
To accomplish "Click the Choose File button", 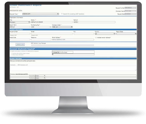I will pyautogui.click(x=56, y=52).
